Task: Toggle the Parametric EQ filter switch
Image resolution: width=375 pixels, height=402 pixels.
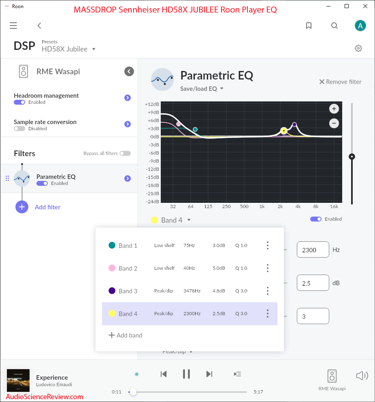Action: click(x=42, y=183)
